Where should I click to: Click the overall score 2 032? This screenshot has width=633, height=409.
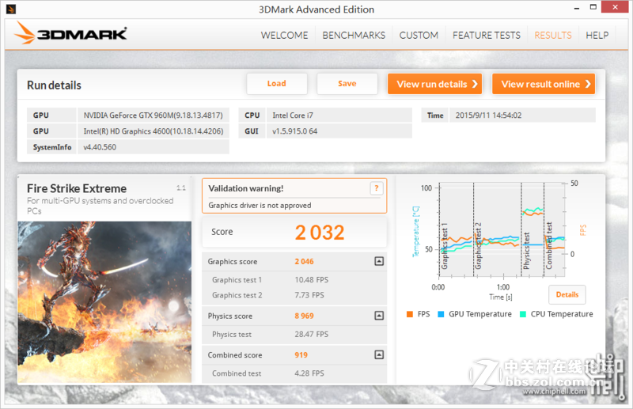(320, 232)
